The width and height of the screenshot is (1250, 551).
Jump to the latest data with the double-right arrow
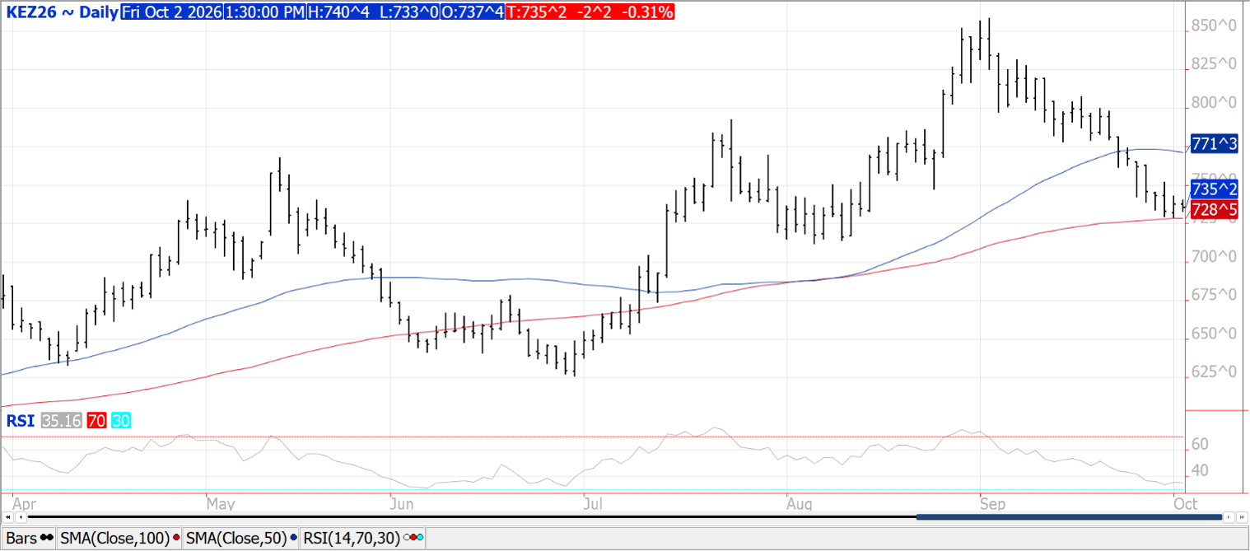[x=1242, y=517]
